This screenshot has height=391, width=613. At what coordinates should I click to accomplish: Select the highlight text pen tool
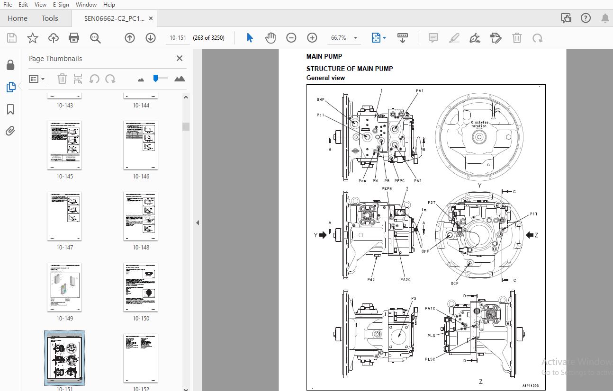pos(454,38)
